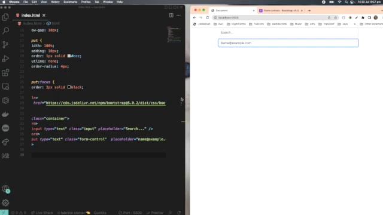This screenshot has width=383, height=215.
Task: Open the Explorer view in VS Code
Action: pyautogui.click(x=5, y=17)
